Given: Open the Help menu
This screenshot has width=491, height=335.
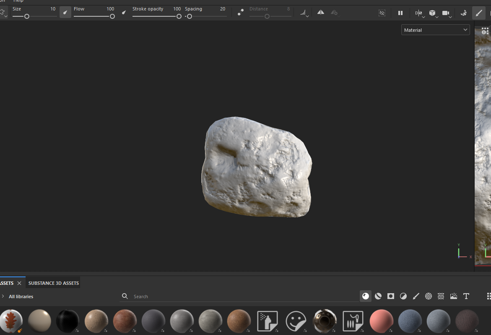Looking at the screenshot, I should click(x=18, y=1).
